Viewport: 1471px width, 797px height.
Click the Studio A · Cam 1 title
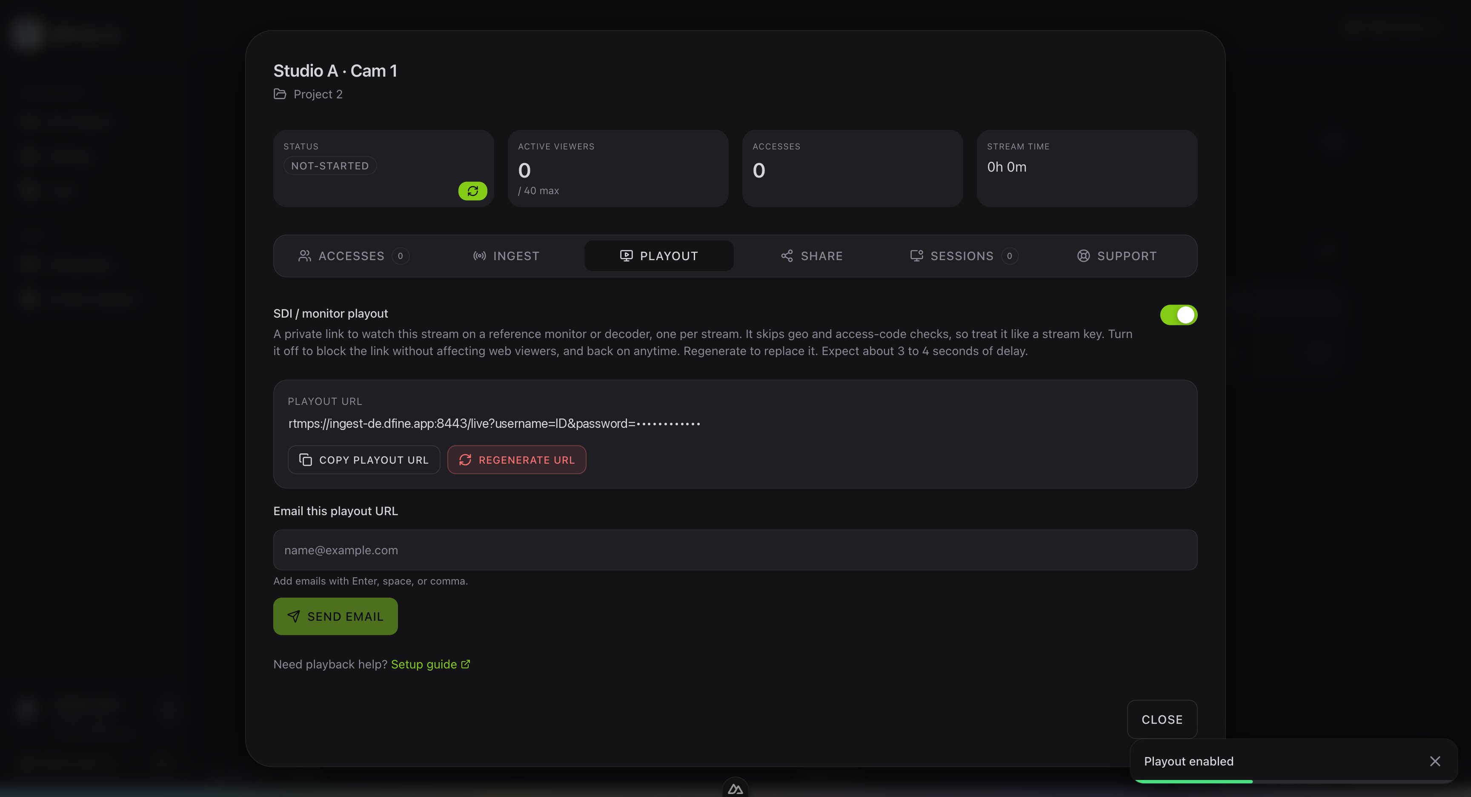335,71
